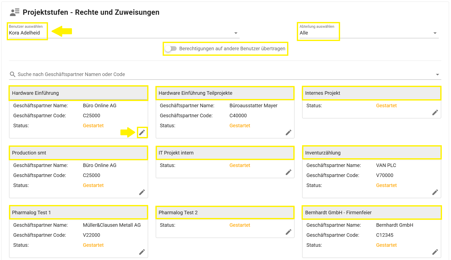This screenshot has height=260, width=451.
Task: Click pencil icon on Internes Projekt
Action: pyautogui.click(x=435, y=112)
